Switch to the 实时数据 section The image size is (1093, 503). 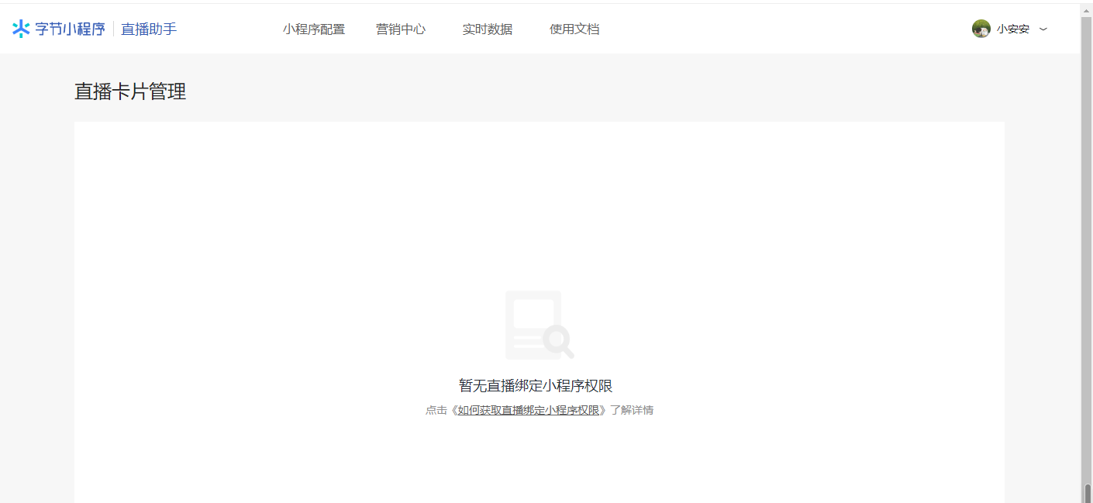click(x=488, y=29)
